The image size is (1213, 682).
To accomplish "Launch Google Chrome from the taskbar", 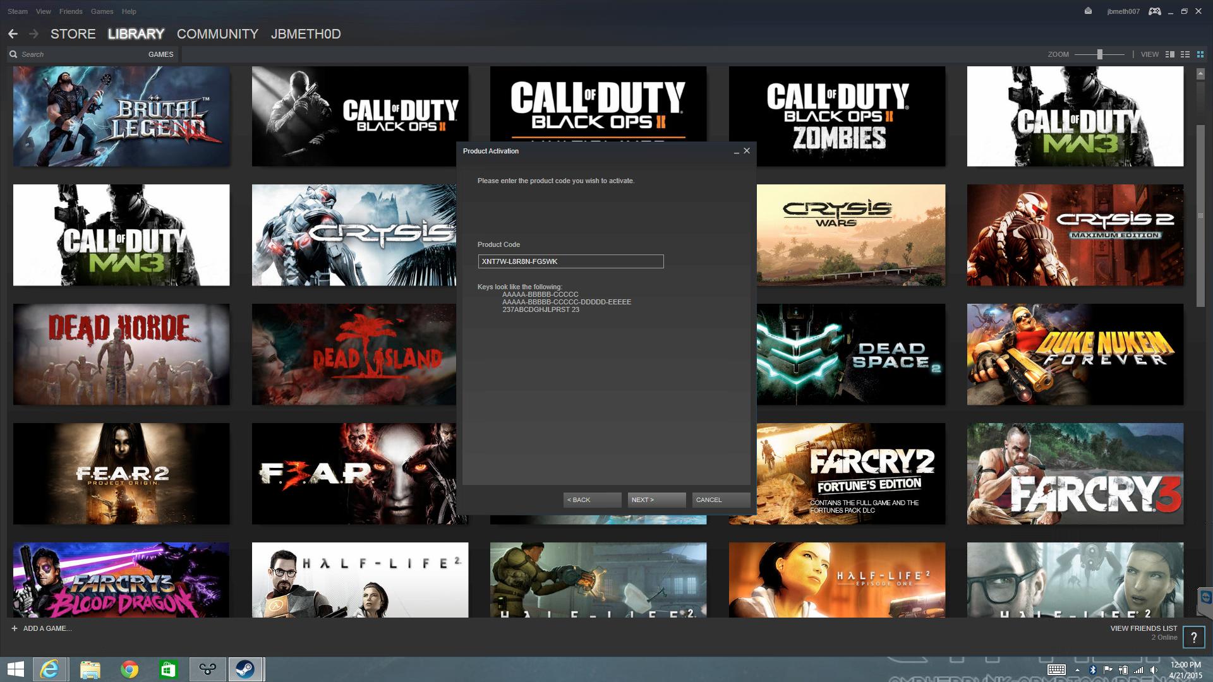I will (x=130, y=669).
